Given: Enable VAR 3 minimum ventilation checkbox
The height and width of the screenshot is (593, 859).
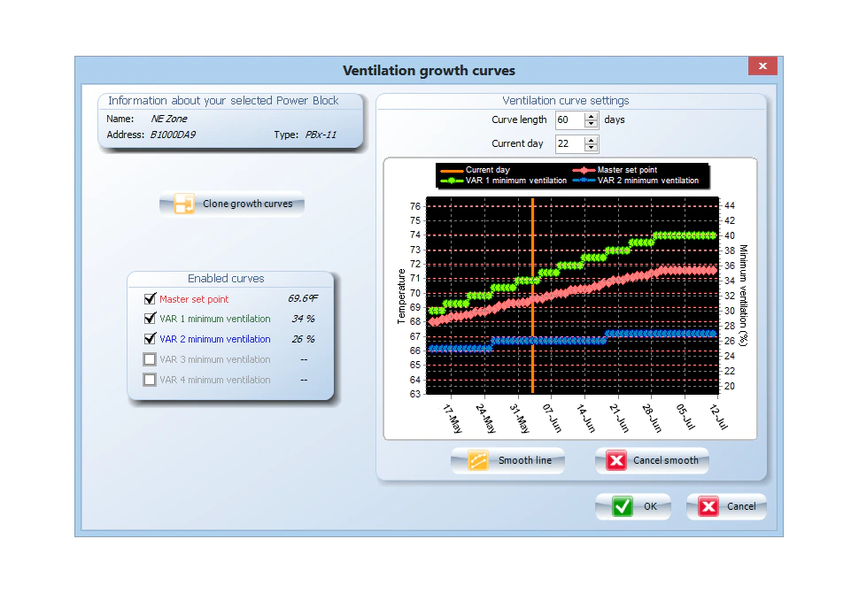Looking at the screenshot, I should [150, 359].
